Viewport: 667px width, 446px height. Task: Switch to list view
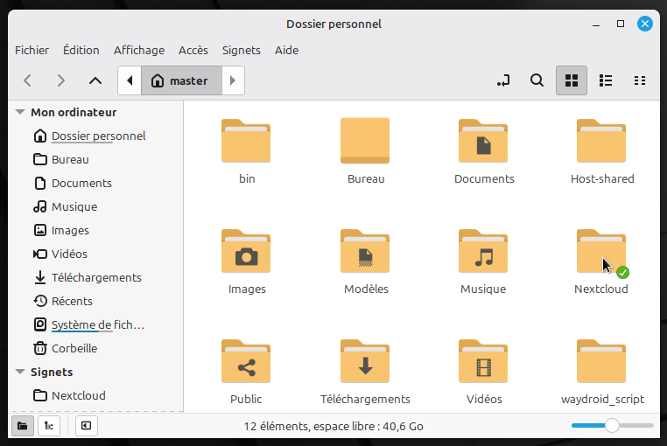pyautogui.click(x=606, y=80)
